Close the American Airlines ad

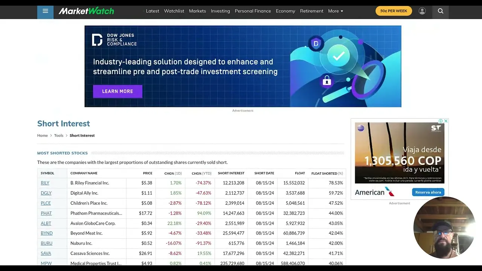[x=446, y=121]
